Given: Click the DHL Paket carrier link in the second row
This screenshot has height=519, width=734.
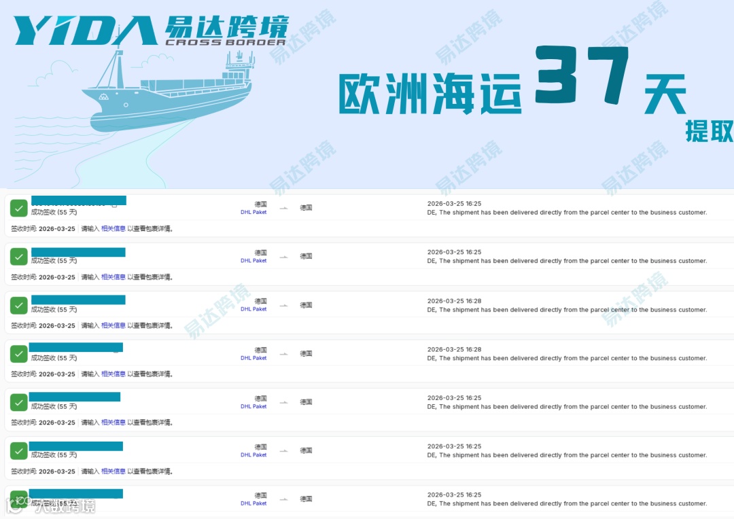Looking at the screenshot, I should pos(254,261).
